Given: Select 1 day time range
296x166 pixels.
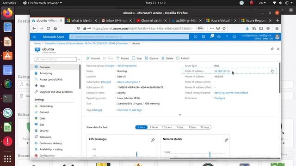Looking at the screenshot, I should 179,127.
